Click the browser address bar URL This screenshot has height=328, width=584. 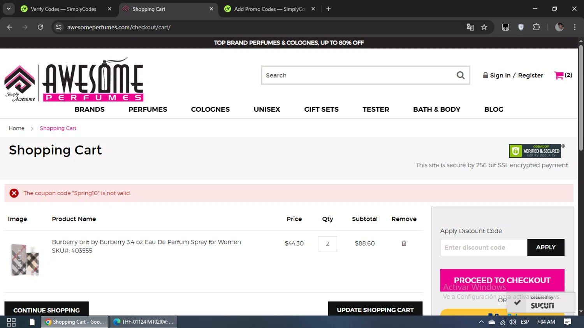[119, 27]
